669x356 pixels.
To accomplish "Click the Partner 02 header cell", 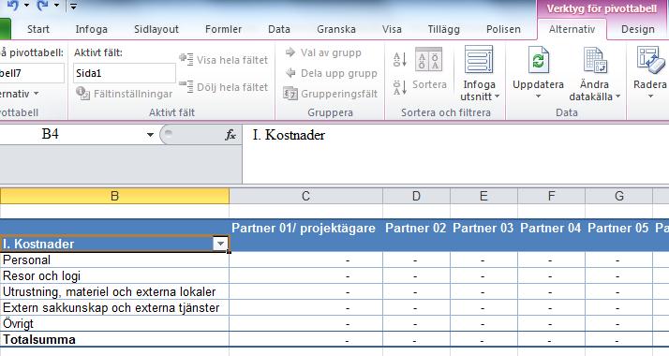I will tap(416, 228).
